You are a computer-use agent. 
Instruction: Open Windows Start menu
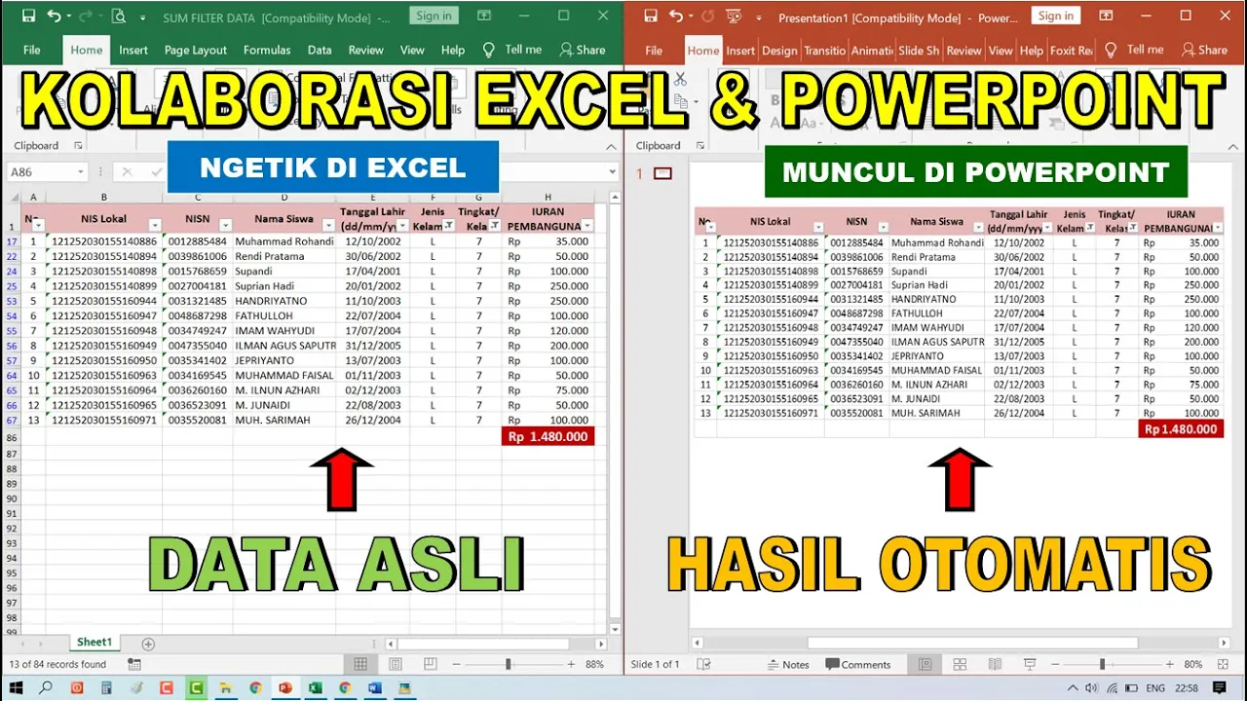click(x=17, y=687)
